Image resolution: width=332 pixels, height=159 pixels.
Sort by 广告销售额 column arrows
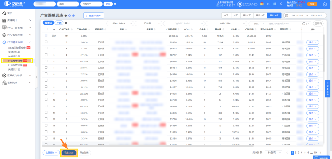click(178, 30)
